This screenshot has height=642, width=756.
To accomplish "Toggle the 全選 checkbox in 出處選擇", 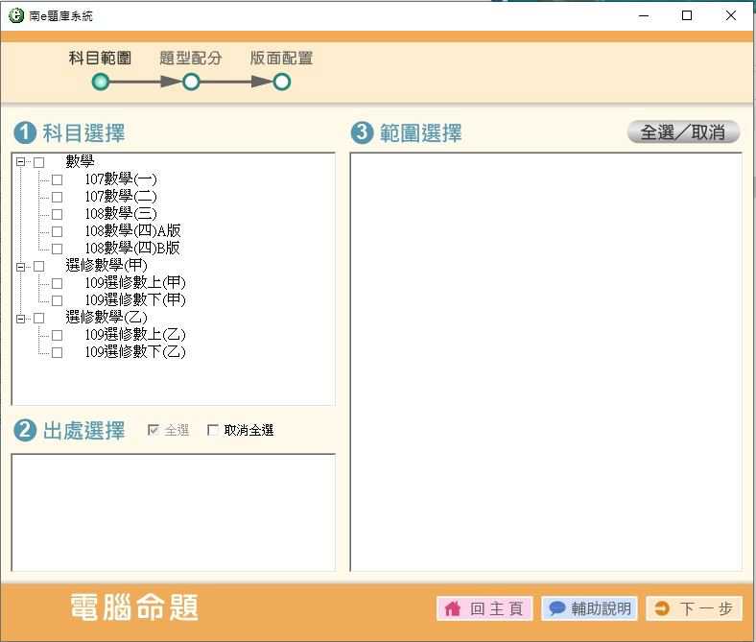I will tap(154, 430).
